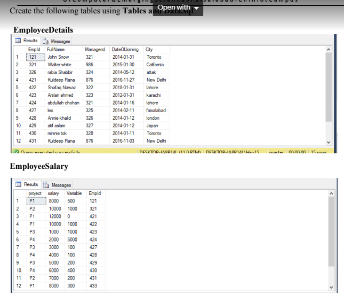Click the green query success checkmark icon
Image resolution: width=344 pixels, height=296 pixels.
[x=16, y=152]
